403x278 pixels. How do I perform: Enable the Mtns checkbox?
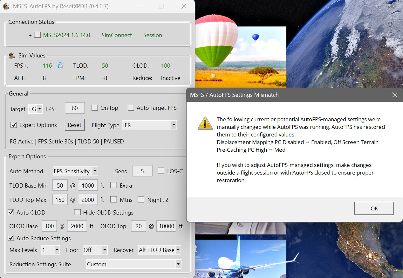[113, 200]
